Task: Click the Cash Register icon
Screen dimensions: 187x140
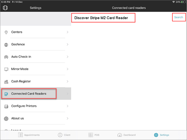Action: click(6, 82)
